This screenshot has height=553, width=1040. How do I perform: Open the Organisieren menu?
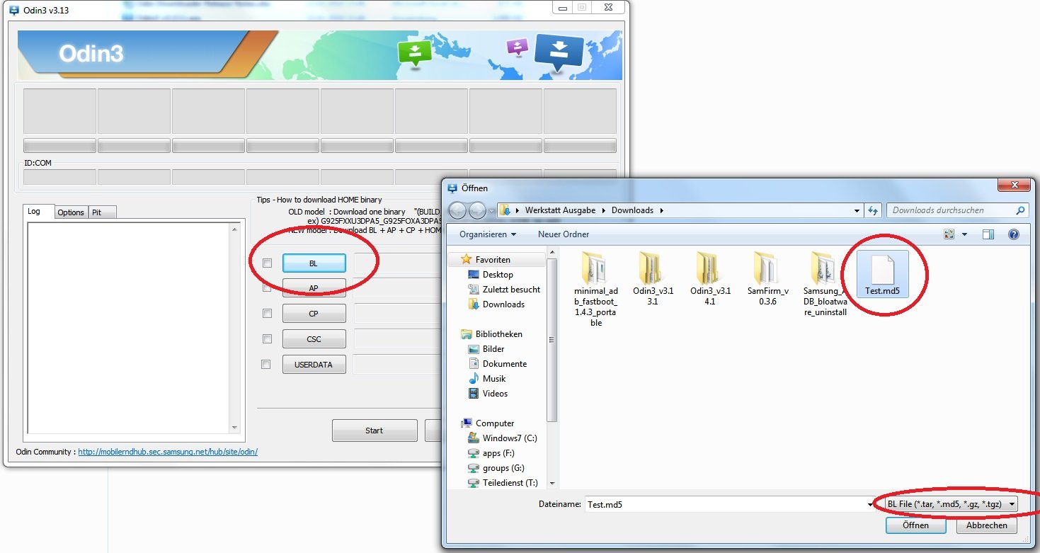point(488,234)
